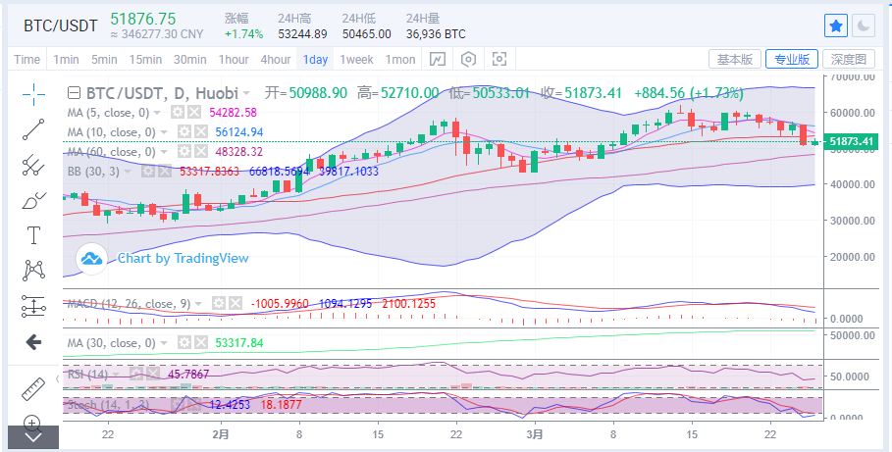The height and width of the screenshot is (452, 892).
Task: Select the trend line drawing tool
Action: 33,130
